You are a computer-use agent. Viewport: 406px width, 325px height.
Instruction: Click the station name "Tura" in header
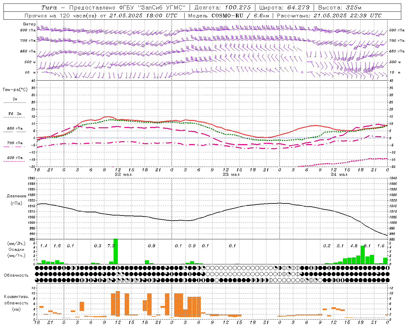49,8
